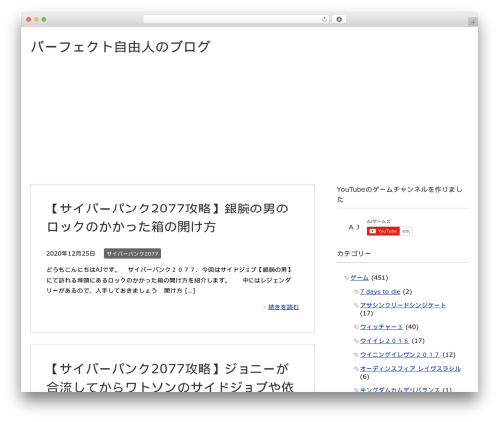
Task: Click the yellow minimize window button
Action: coord(36,20)
